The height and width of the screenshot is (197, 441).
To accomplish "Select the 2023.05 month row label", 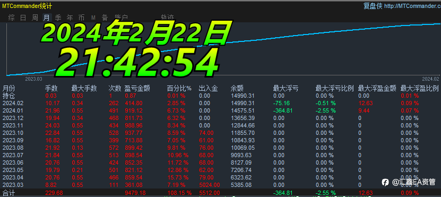I will 12,170.
